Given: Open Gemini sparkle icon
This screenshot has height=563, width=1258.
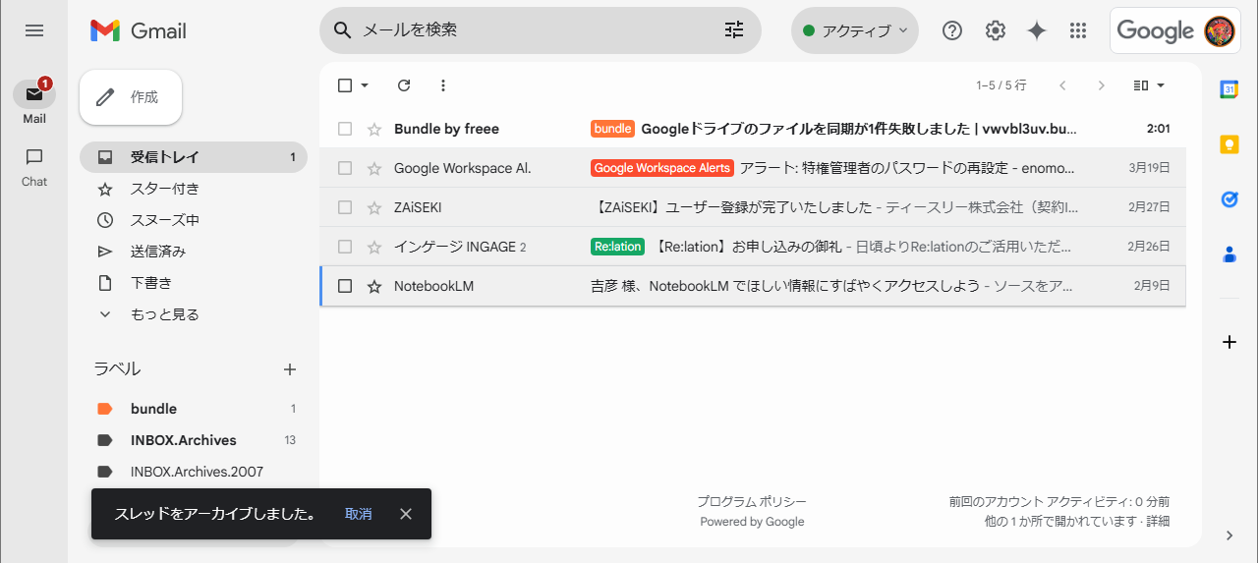Looking at the screenshot, I should click(x=1037, y=30).
